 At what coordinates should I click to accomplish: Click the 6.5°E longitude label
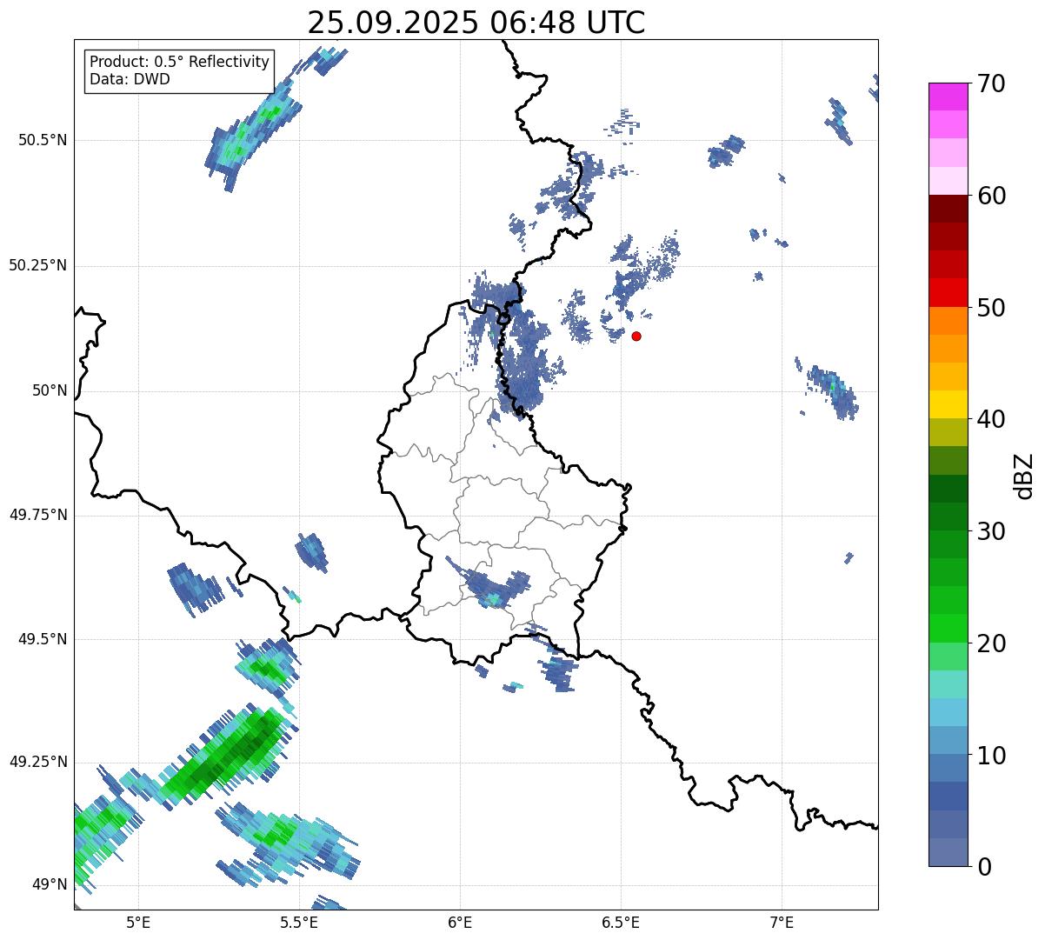pyautogui.click(x=621, y=922)
